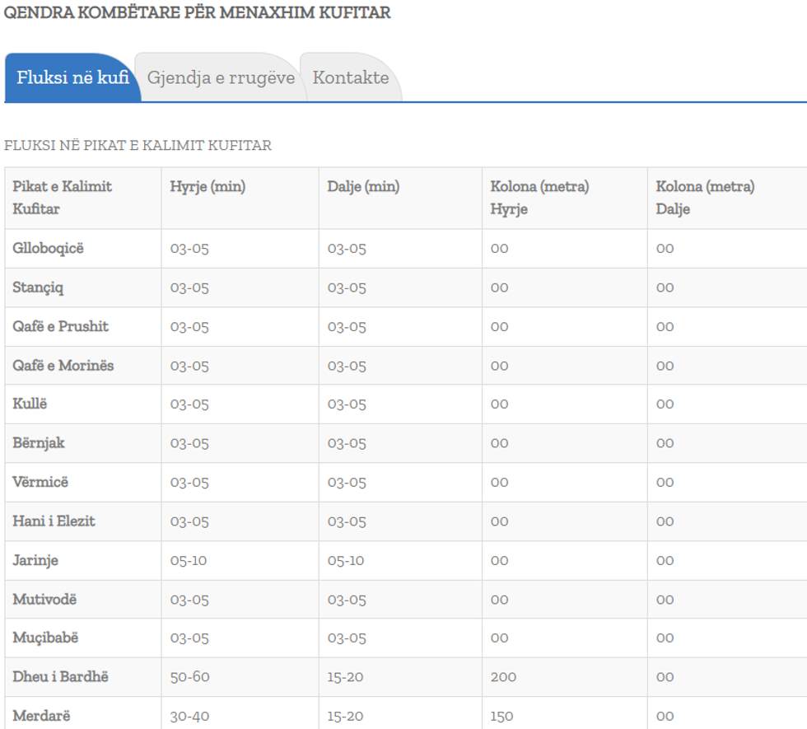This screenshot has width=807, height=729.
Task: Select the Kullë border crossing
Action: 30,404
